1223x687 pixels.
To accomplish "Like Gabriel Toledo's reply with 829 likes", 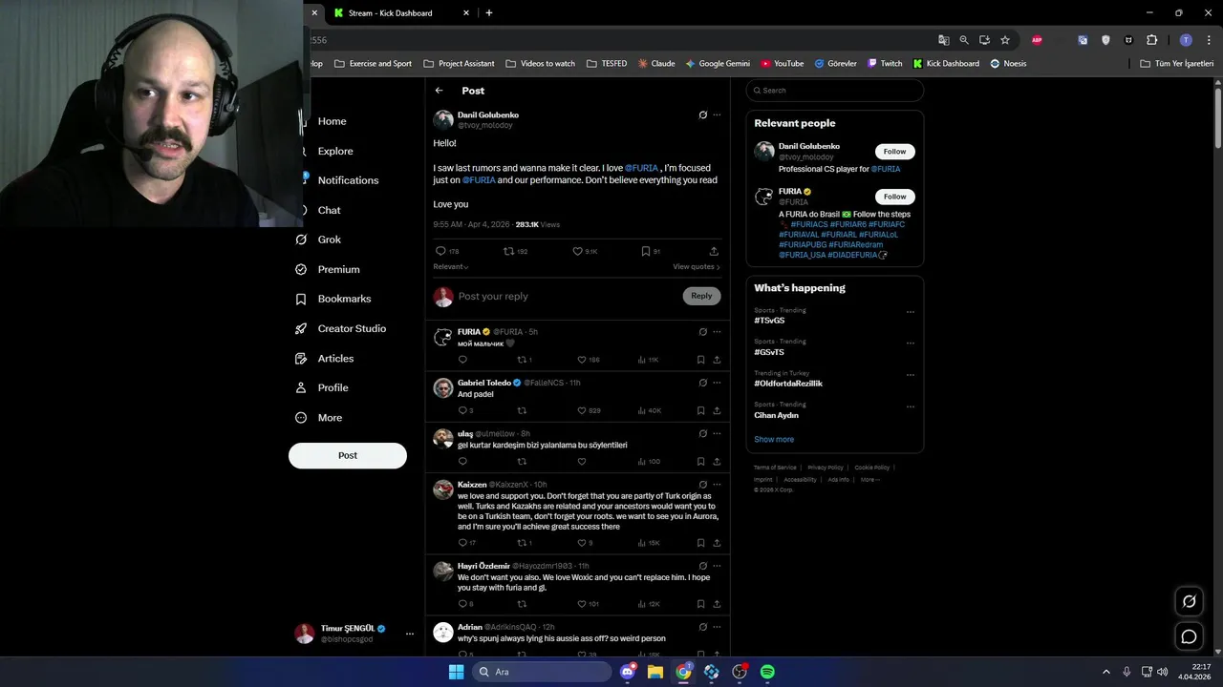I will (x=582, y=410).
